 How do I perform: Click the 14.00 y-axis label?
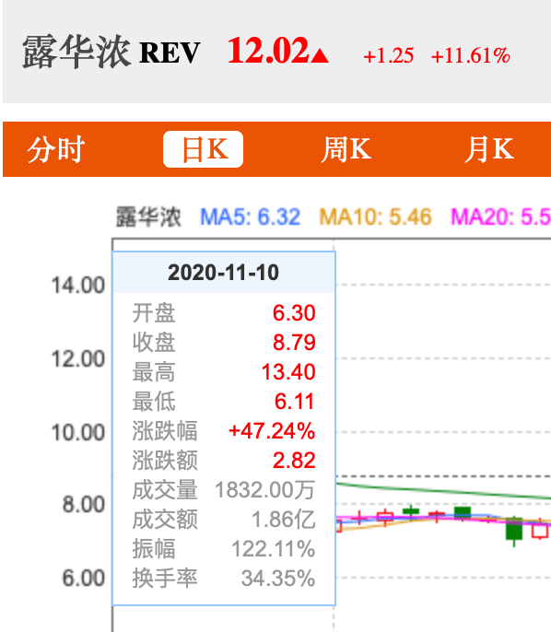78,286
